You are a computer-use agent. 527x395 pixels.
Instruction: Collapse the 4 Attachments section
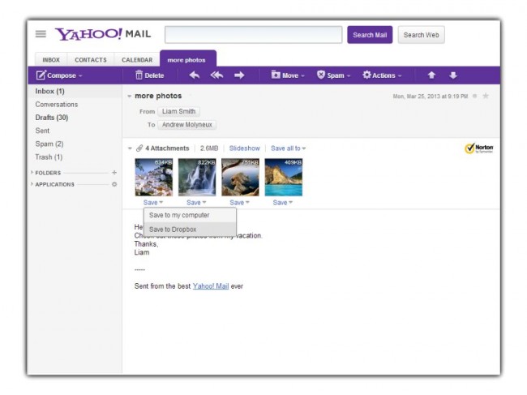pyautogui.click(x=130, y=148)
